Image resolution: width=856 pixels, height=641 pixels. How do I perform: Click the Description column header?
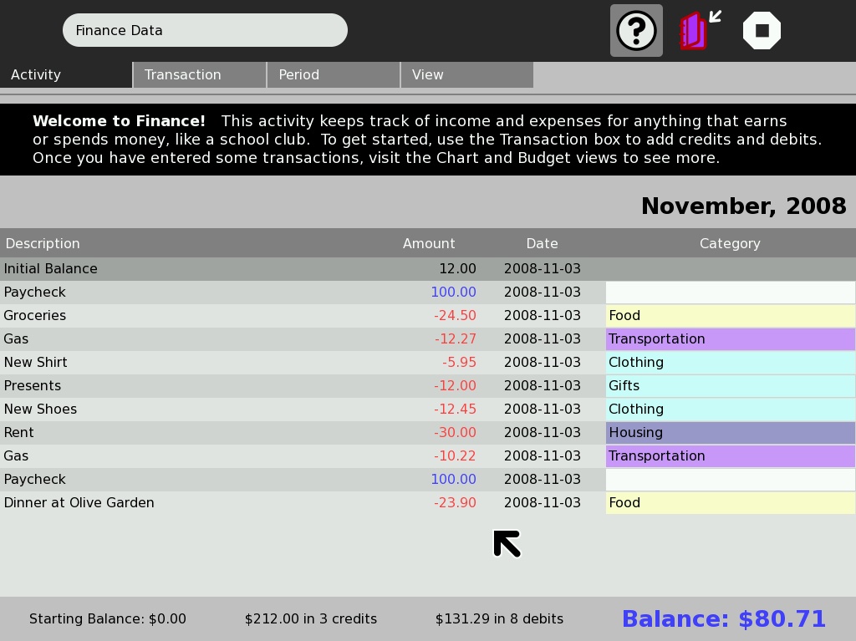coord(43,243)
